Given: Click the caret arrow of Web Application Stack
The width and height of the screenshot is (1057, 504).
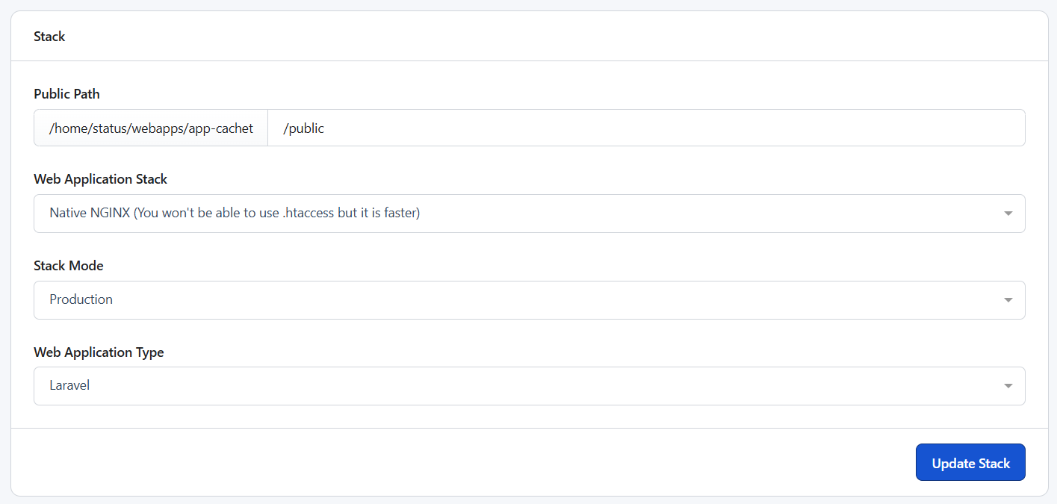Looking at the screenshot, I should pos(1008,214).
